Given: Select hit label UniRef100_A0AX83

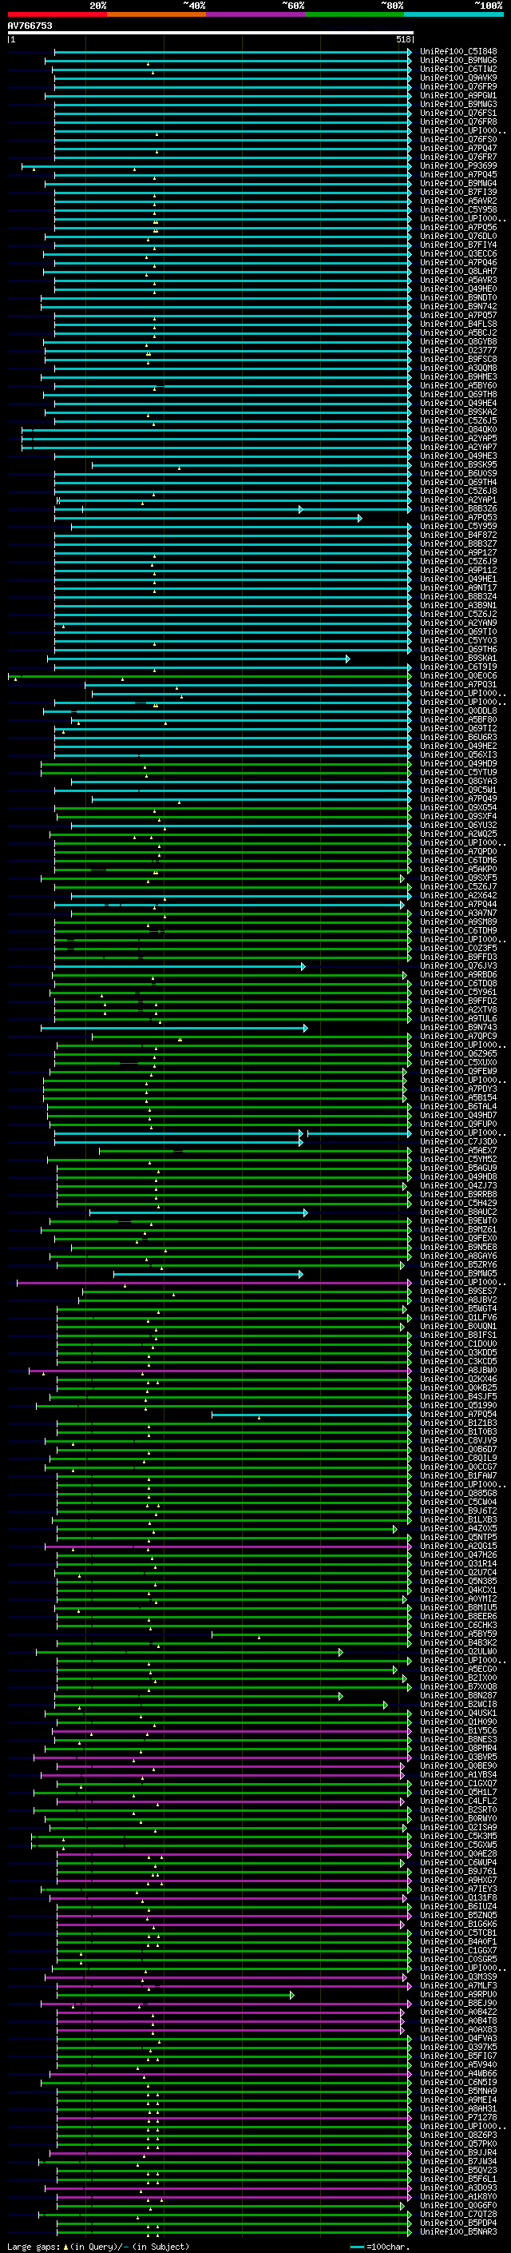Looking at the screenshot, I should [x=458, y=2029].
